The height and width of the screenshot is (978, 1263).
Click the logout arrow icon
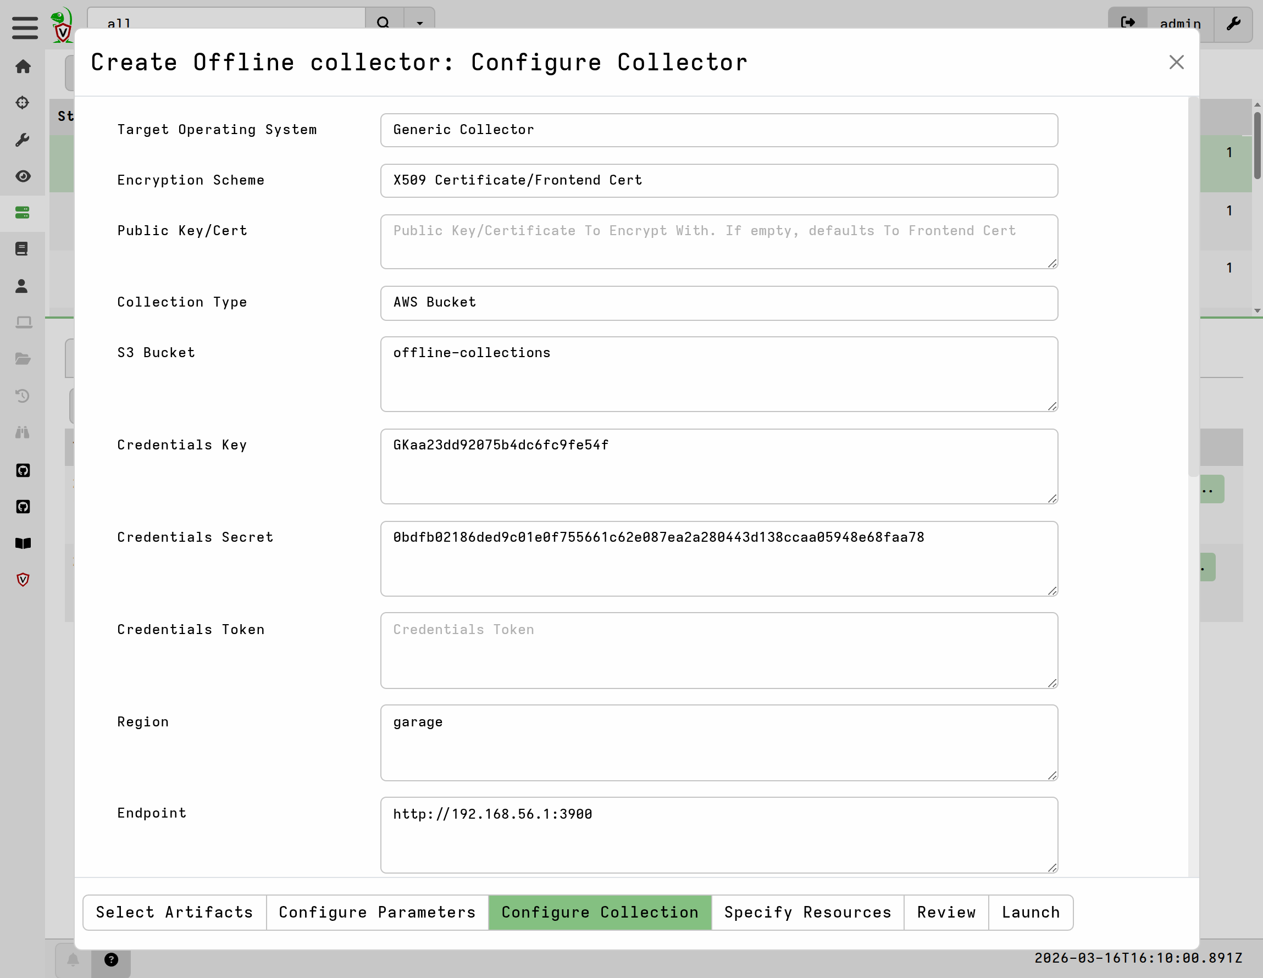1128,23
